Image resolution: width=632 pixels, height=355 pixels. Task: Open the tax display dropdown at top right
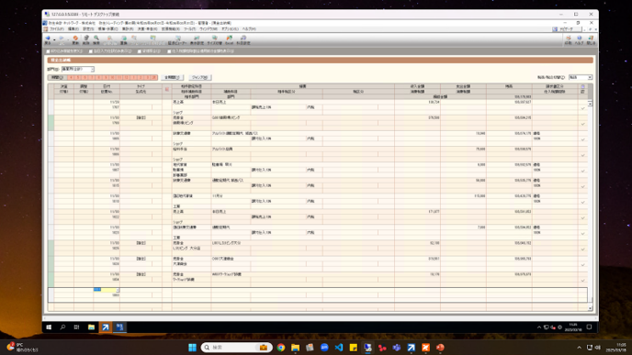(x=590, y=77)
